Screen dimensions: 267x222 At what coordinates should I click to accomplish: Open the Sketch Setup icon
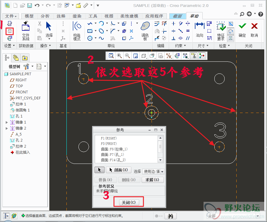[10, 23]
